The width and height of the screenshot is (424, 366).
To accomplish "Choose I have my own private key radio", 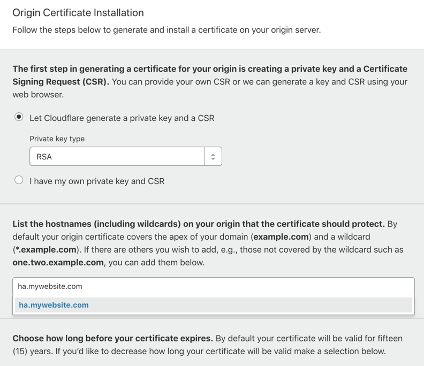I will point(19,180).
